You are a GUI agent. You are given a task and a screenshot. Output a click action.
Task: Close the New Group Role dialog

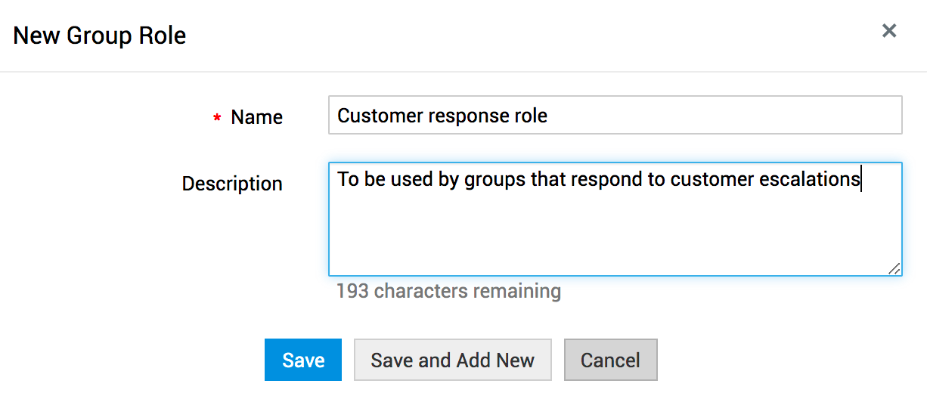click(x=889, y=31)
